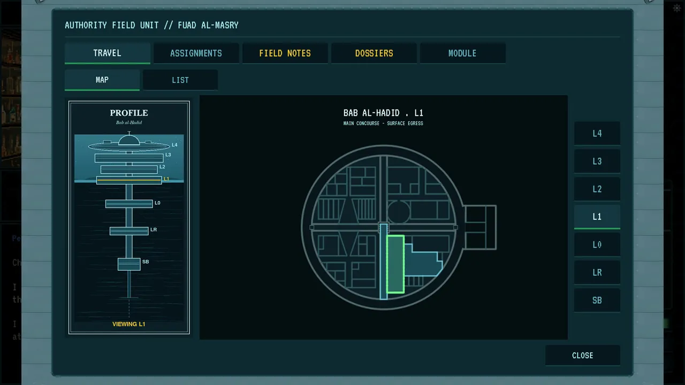Click the green highlighted room on map
This screenshot has height=385, width=685.
[x=395, y=264]
